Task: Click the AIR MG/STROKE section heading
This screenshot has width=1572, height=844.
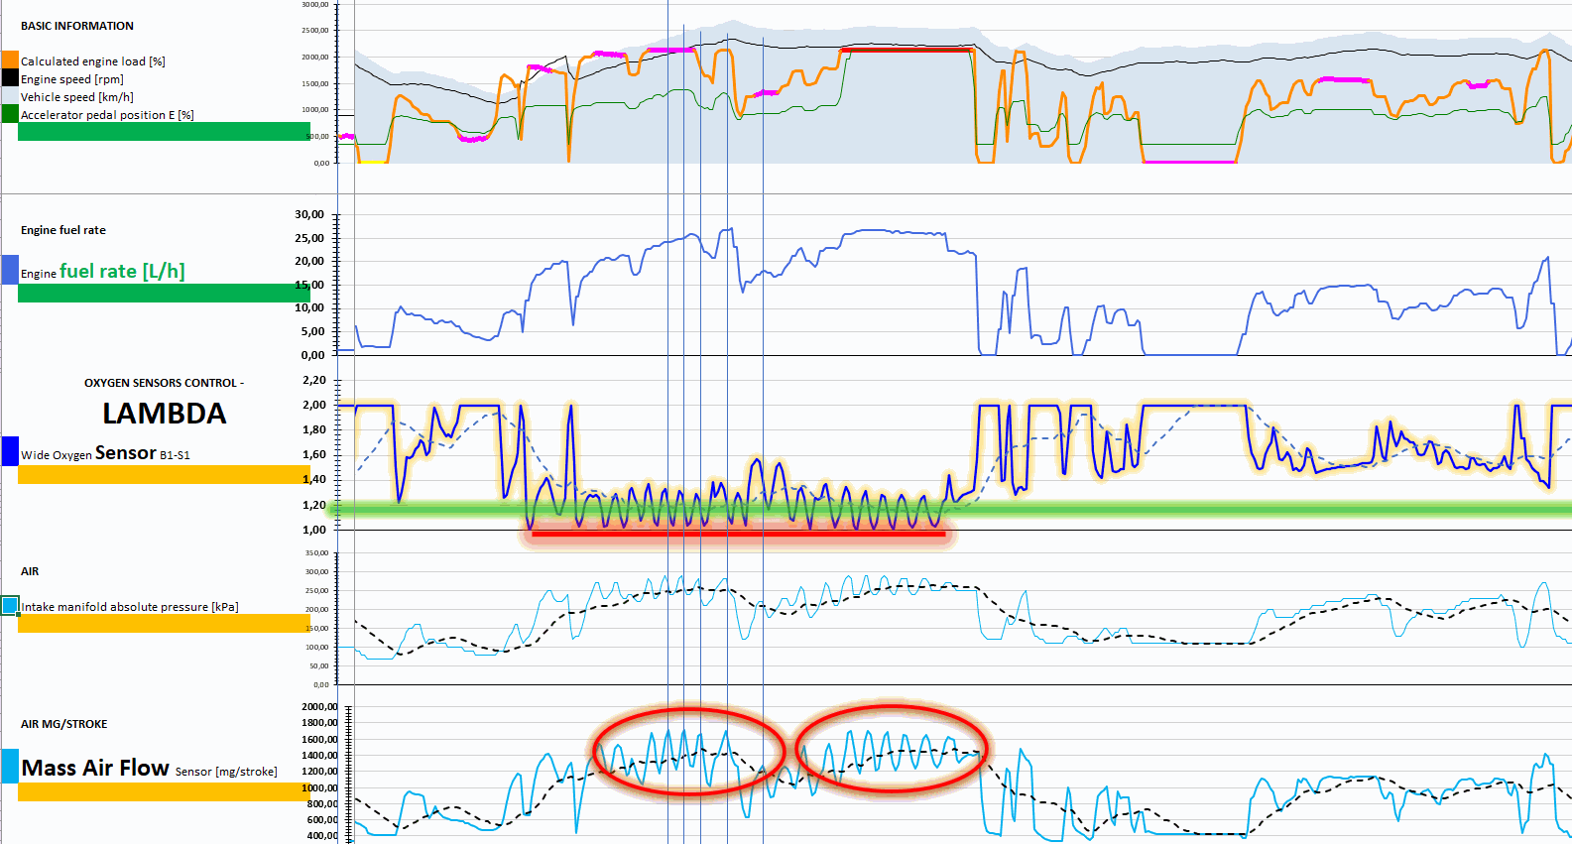Action: pyautogui.click(x=64, y=724)
